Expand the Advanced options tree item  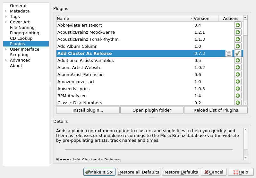point(6,60)
